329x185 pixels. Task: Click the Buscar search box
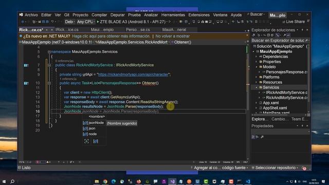coord(256,14)
